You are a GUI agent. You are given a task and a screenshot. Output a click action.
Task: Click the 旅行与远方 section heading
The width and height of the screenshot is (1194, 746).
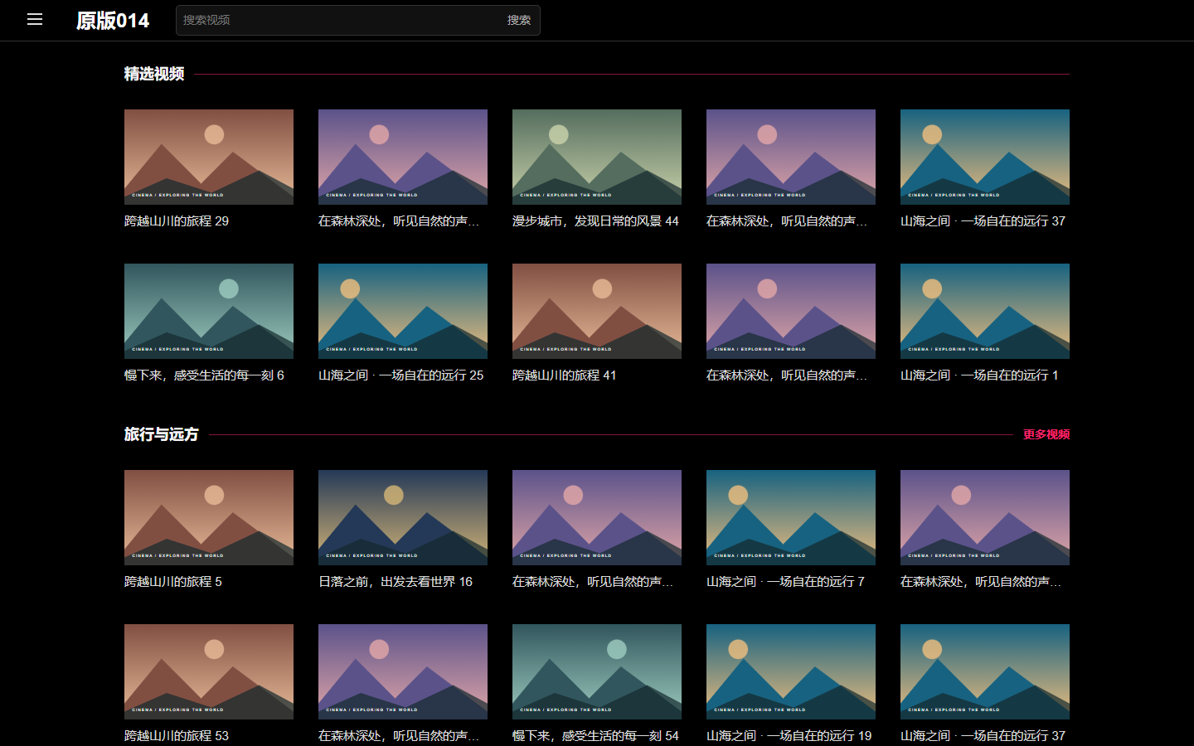162,434
